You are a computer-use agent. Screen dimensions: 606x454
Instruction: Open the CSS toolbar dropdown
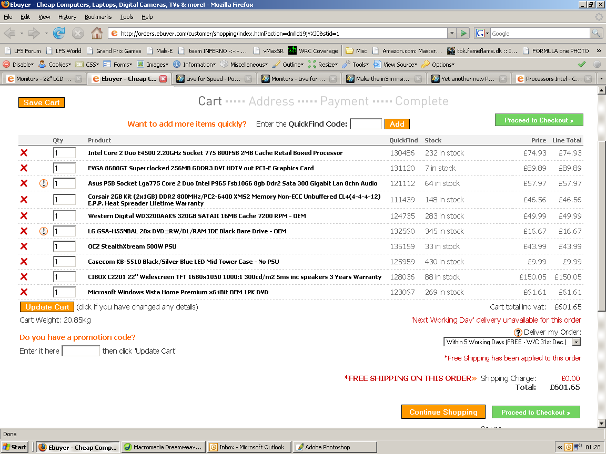click(x=87, y=65)
